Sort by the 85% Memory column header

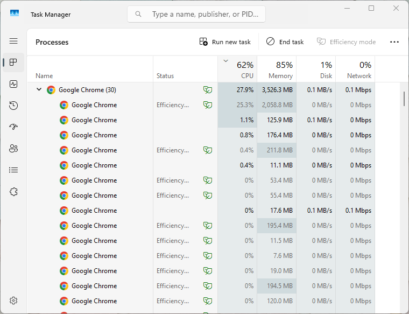(x=277, y=69)
